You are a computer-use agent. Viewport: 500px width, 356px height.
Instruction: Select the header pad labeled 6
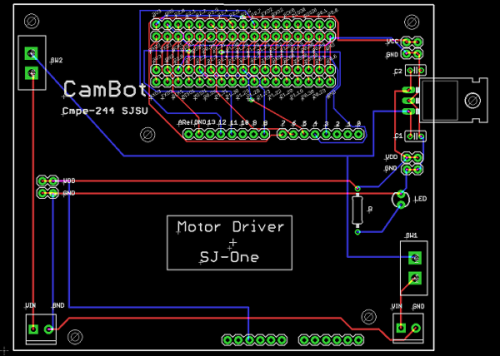[293, 134]
